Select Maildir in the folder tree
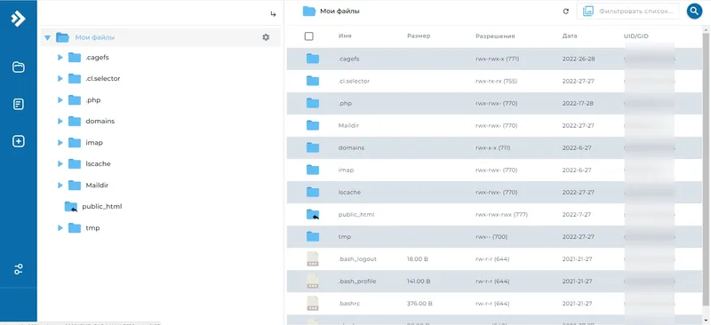 point(97,185)
